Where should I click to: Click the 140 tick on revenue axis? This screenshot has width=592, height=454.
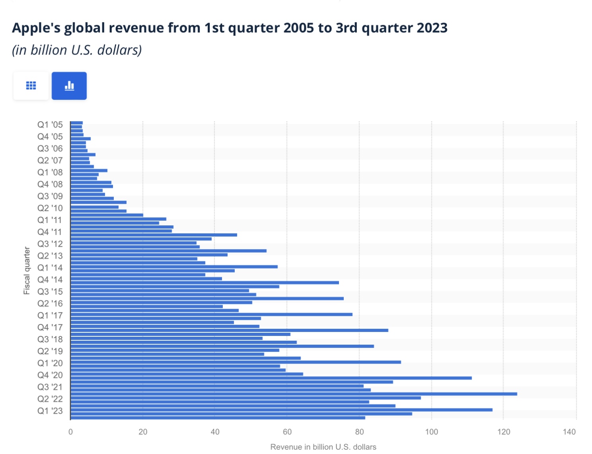[569, 432]
